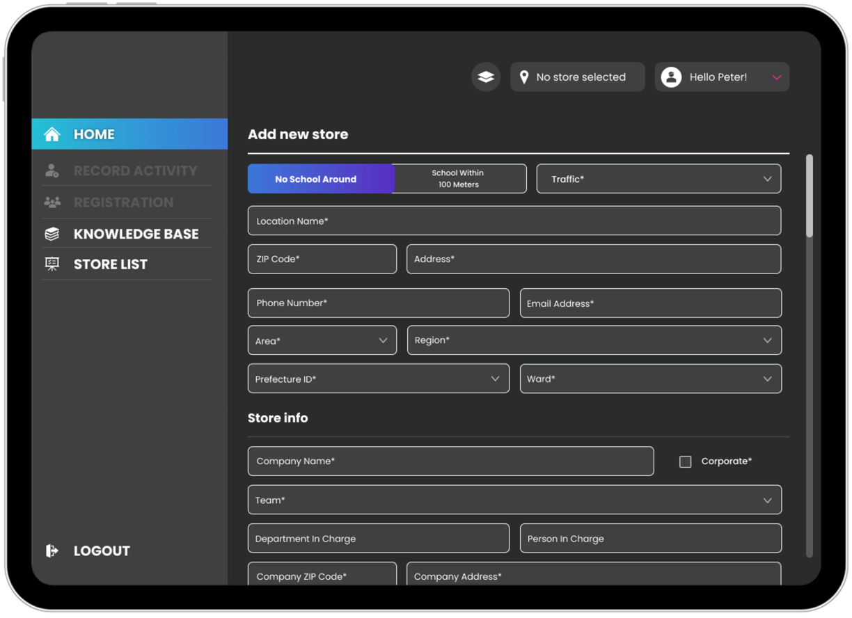Click the Knowledge Base stacked books icon
Screen dimensions: 852x618
point(52,234)
